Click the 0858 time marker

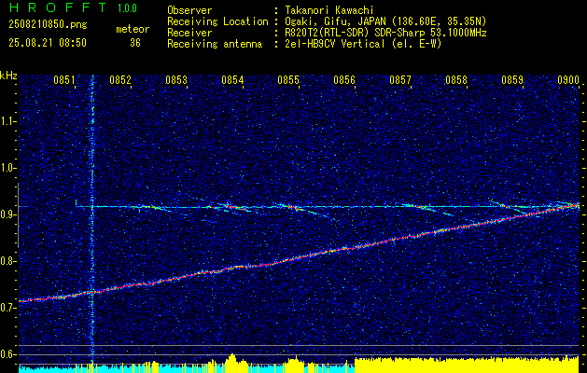[x=456, y=80]
